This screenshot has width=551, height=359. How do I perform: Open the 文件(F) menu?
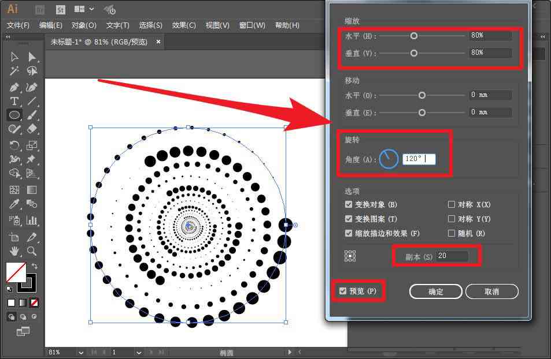tap(18, 25)
